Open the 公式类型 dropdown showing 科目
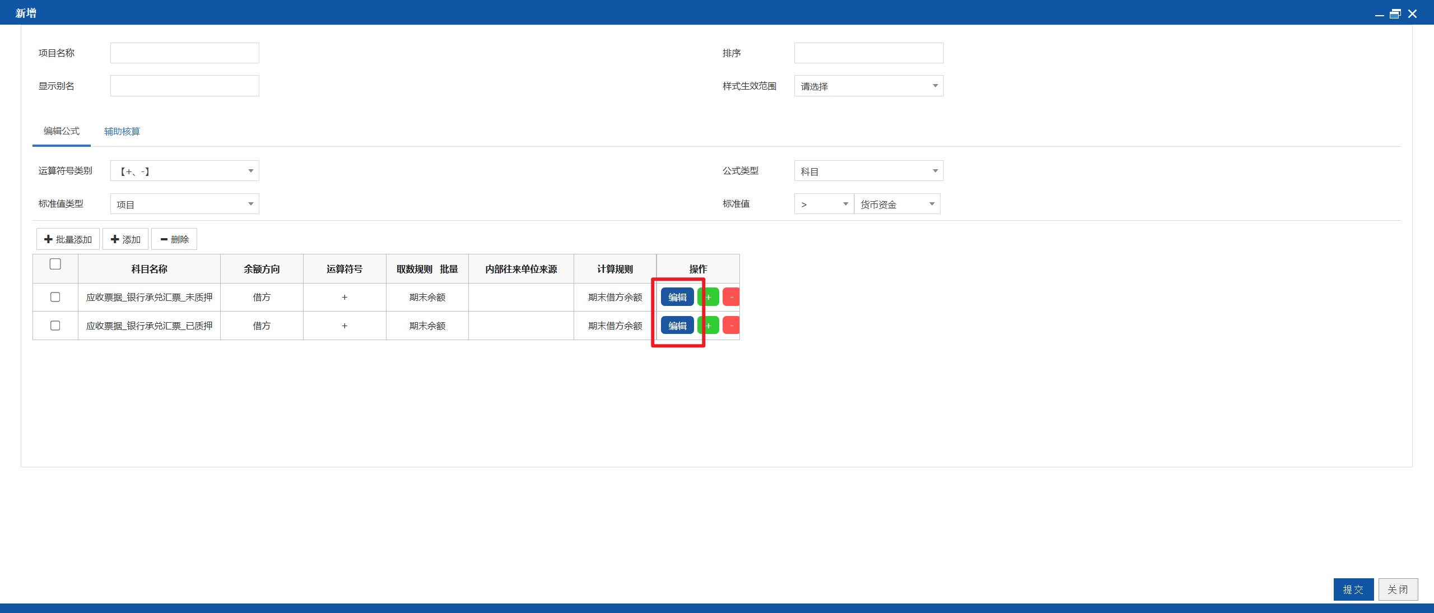 pyautogui.click(x=869, y=171)
